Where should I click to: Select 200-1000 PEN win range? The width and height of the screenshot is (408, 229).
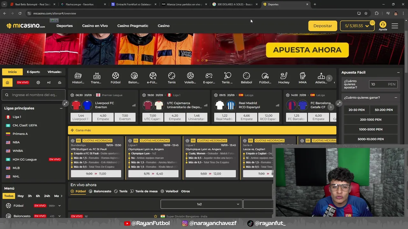tap(371, 120)
